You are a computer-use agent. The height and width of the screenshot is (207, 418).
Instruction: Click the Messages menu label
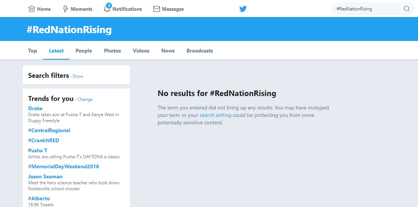[x=173, y=9]
